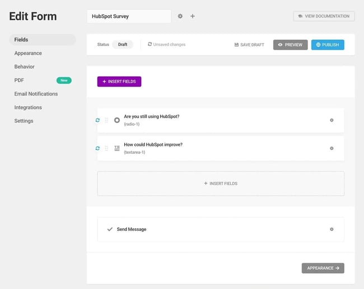Save the form as draft
364x289 pixels.
click(x=249, y=45)
